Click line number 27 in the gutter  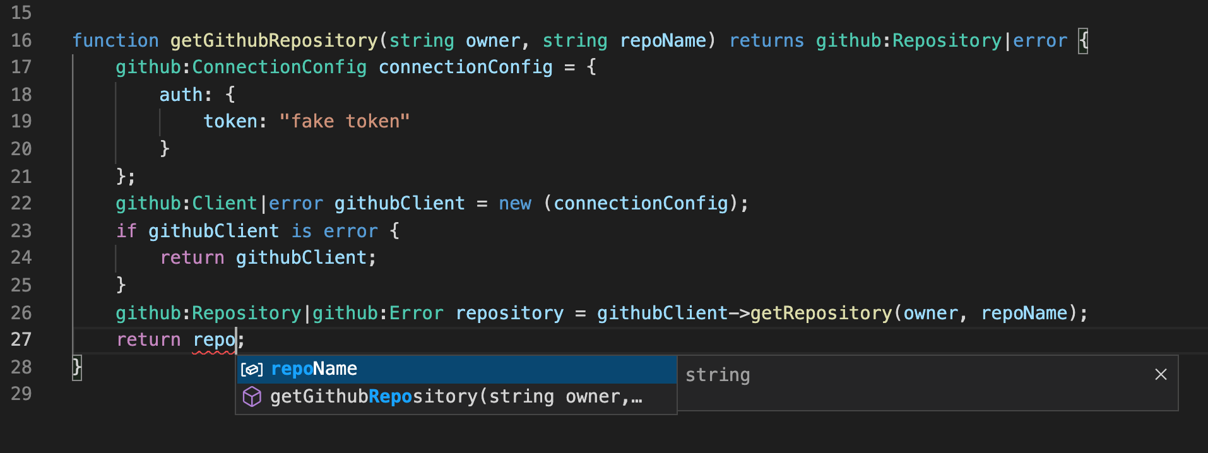[21, 339]
